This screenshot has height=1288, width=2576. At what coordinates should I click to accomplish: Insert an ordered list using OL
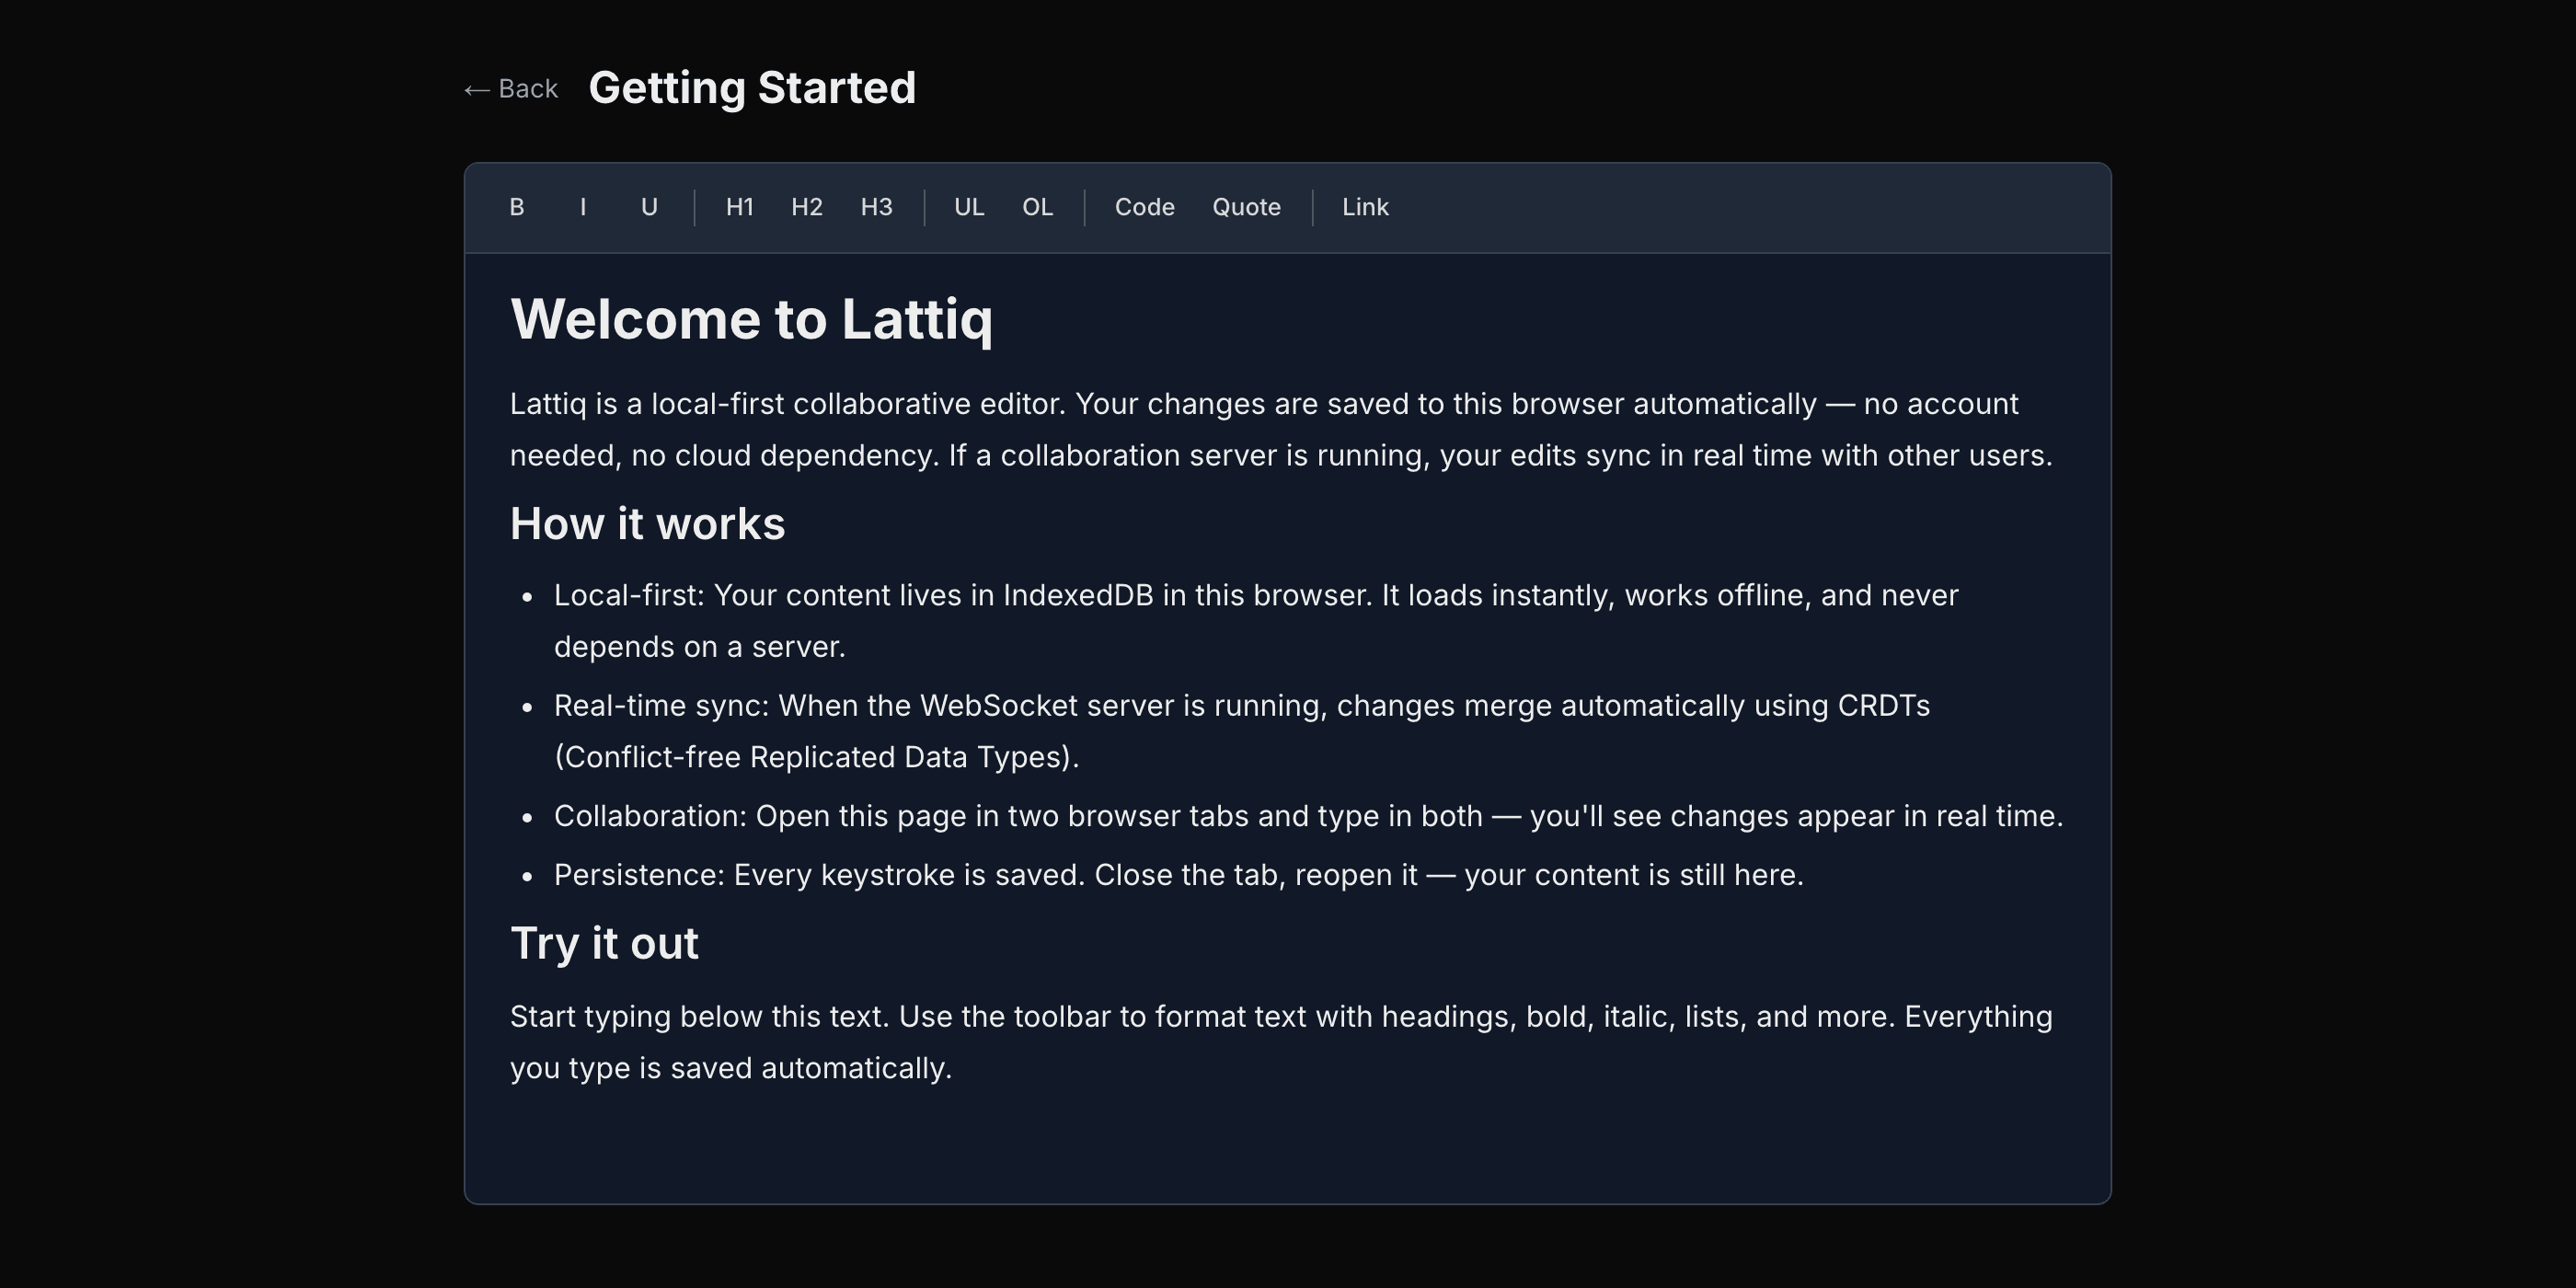coord(1037,207)
